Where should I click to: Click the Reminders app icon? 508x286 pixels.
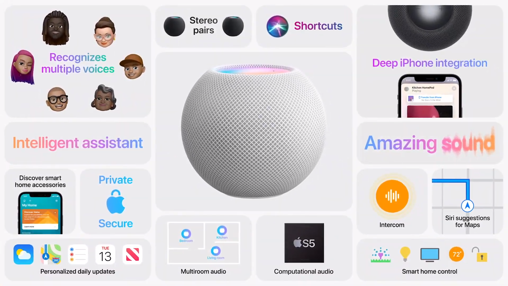pyautogui.click(x=78, y=254)
